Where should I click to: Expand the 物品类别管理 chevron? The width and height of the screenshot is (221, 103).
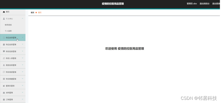click(22, 38)
